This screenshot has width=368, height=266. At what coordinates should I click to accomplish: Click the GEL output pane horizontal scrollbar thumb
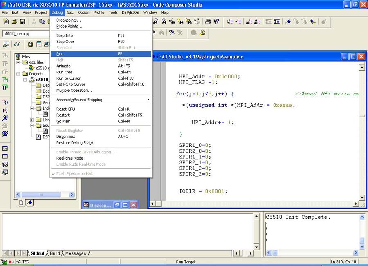275,253
